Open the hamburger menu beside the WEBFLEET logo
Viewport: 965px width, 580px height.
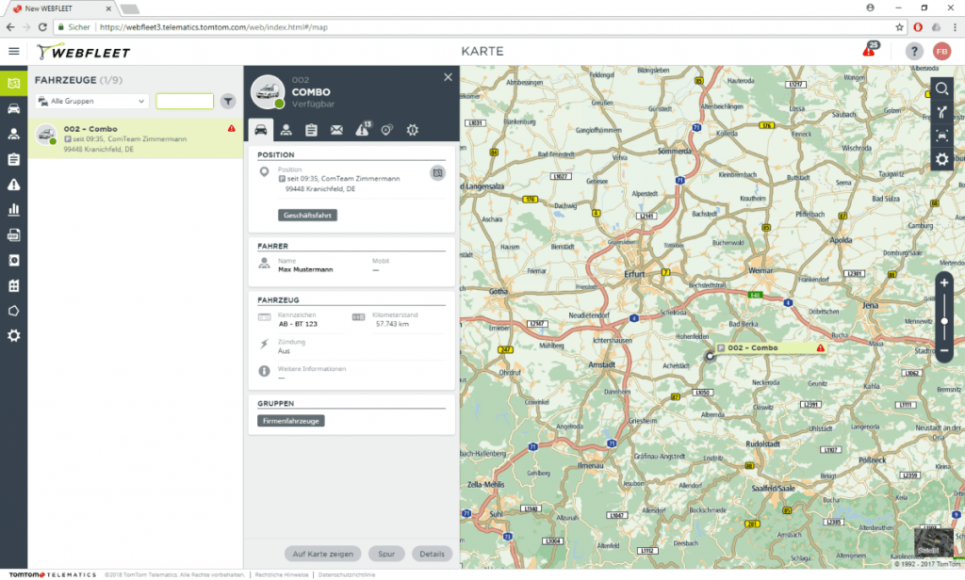coord(13,52)
